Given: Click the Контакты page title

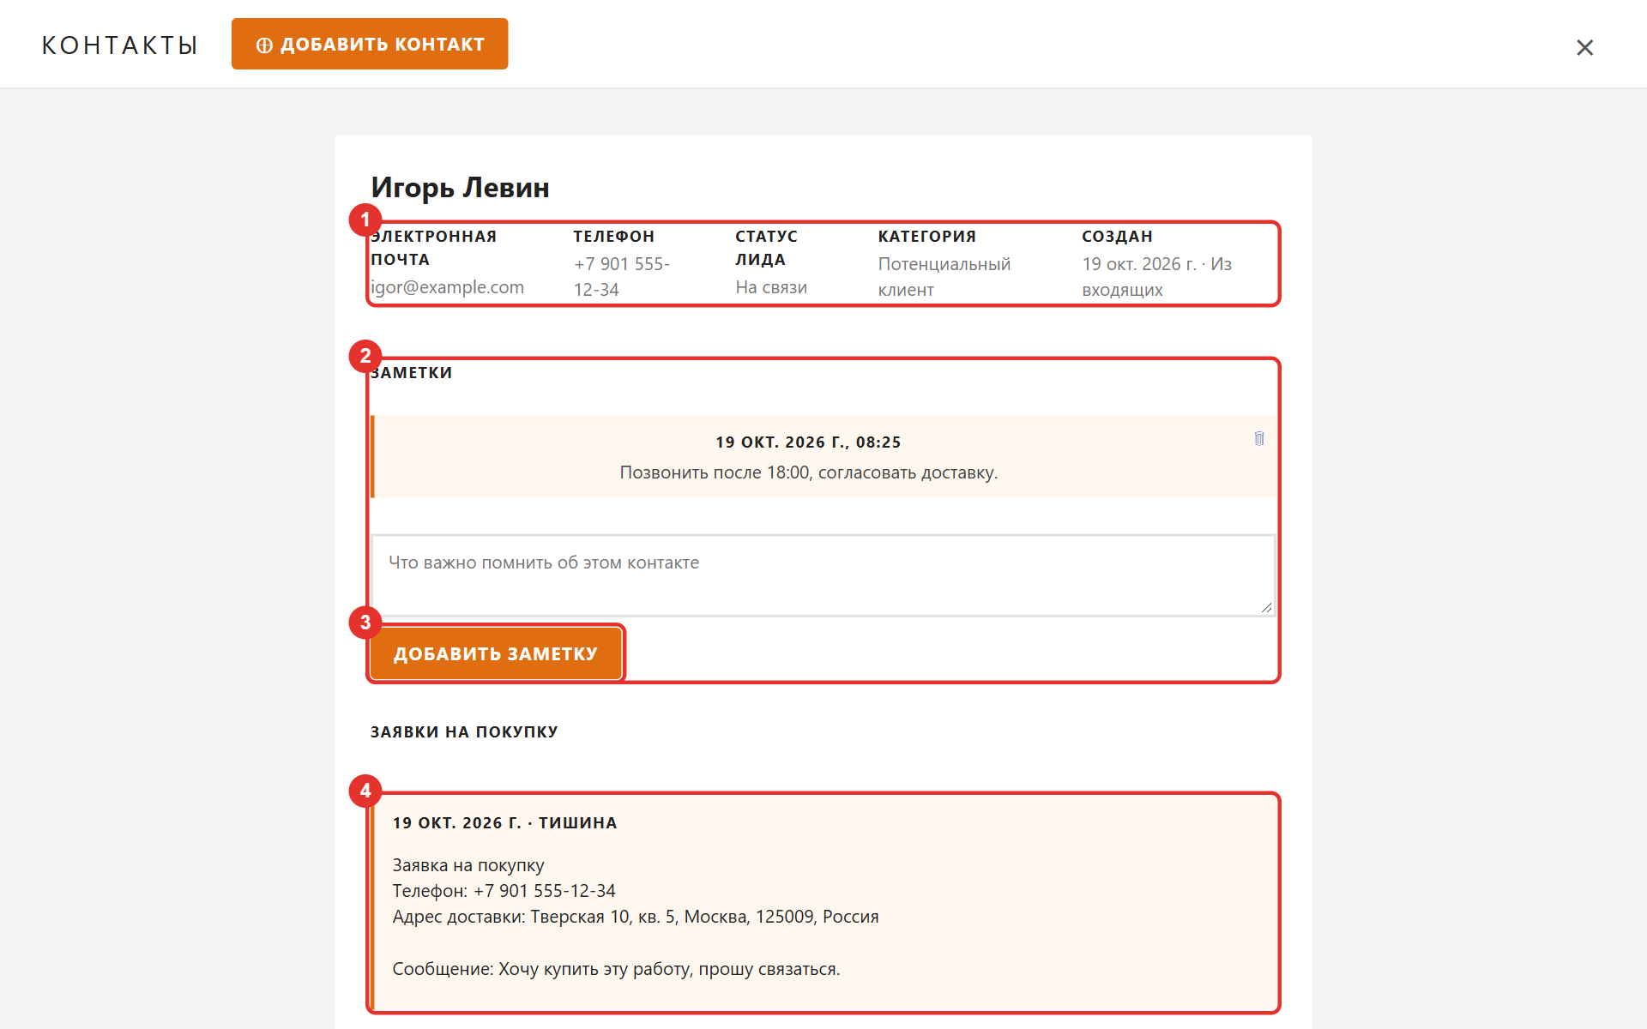Looking at the screenshot, I should [120, 45].
